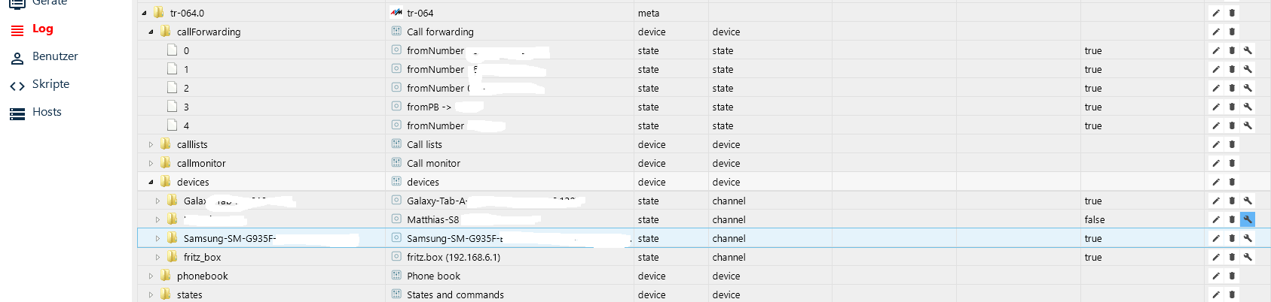This screenshot has width=1271, height=302.
Task: Delete the callmonitor device with trash icon
Action: [1232, 163]
